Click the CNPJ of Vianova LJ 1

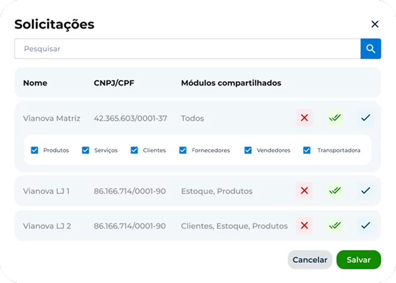(x=130, y=191)
